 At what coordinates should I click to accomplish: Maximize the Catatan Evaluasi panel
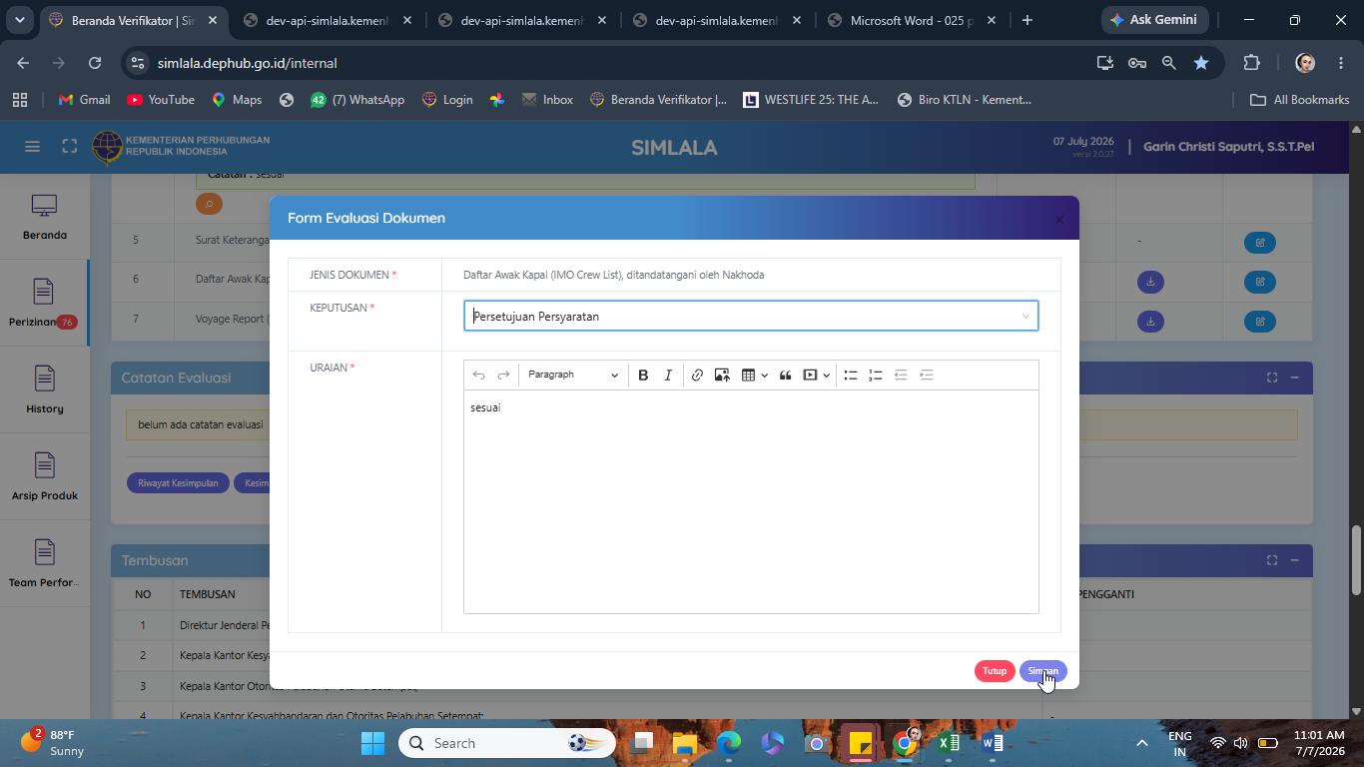click(x=1272, y=378)
